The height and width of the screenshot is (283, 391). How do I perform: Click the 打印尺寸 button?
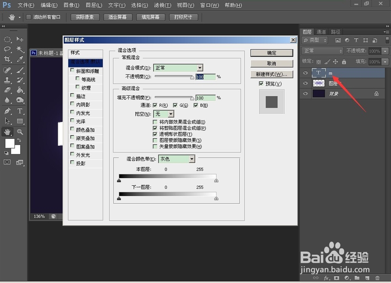click(183, 17)
